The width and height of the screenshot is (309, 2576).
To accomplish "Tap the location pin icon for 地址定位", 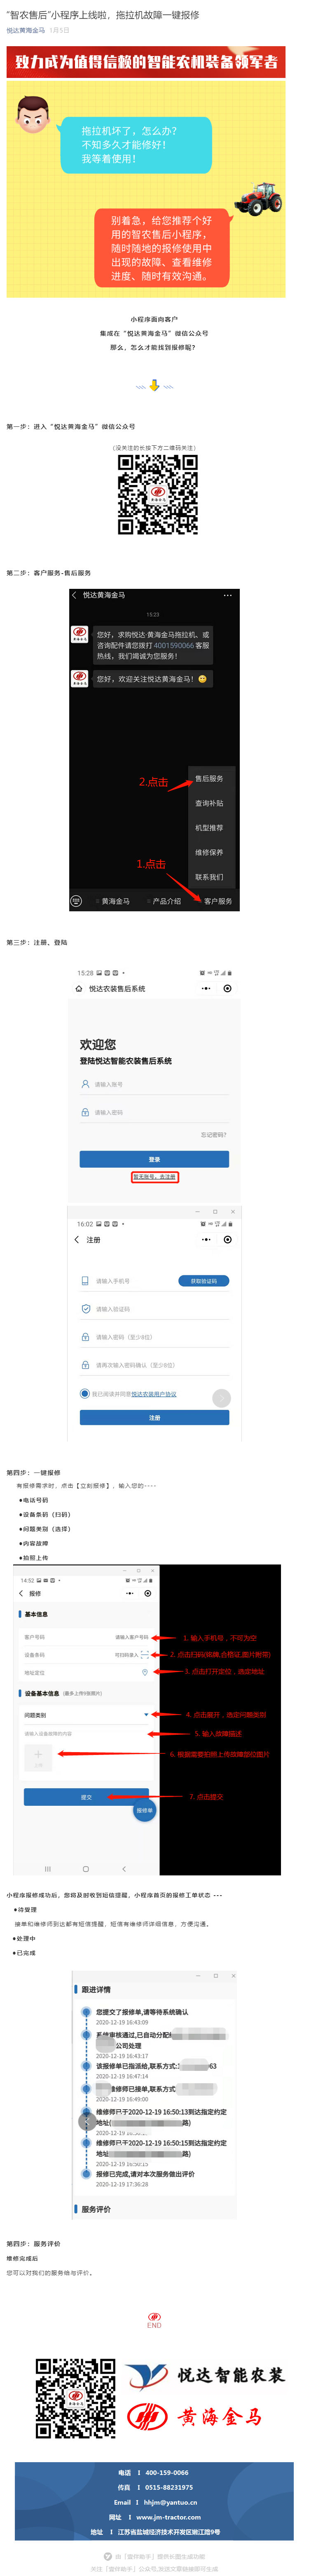I will 145,1672.
